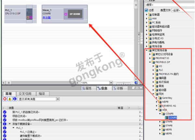Select the SIEMENS AG folder icon
This screenshot has width=195, height=140.
160,106
